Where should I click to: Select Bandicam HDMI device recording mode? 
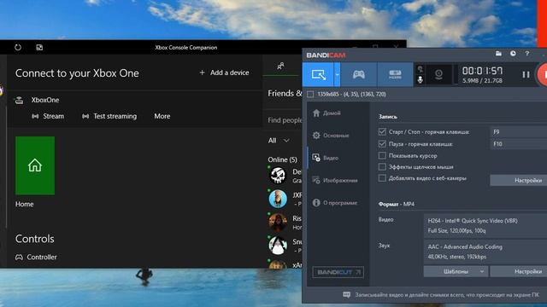395,74
